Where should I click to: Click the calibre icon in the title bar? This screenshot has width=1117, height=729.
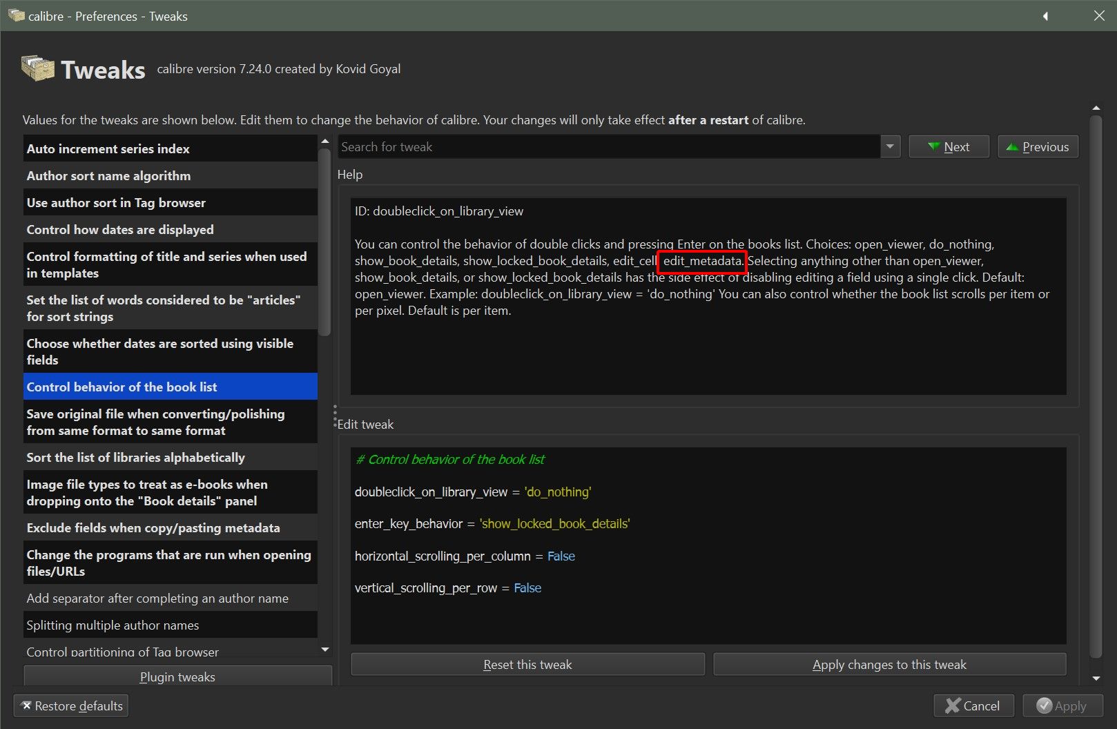coord(16,15)
